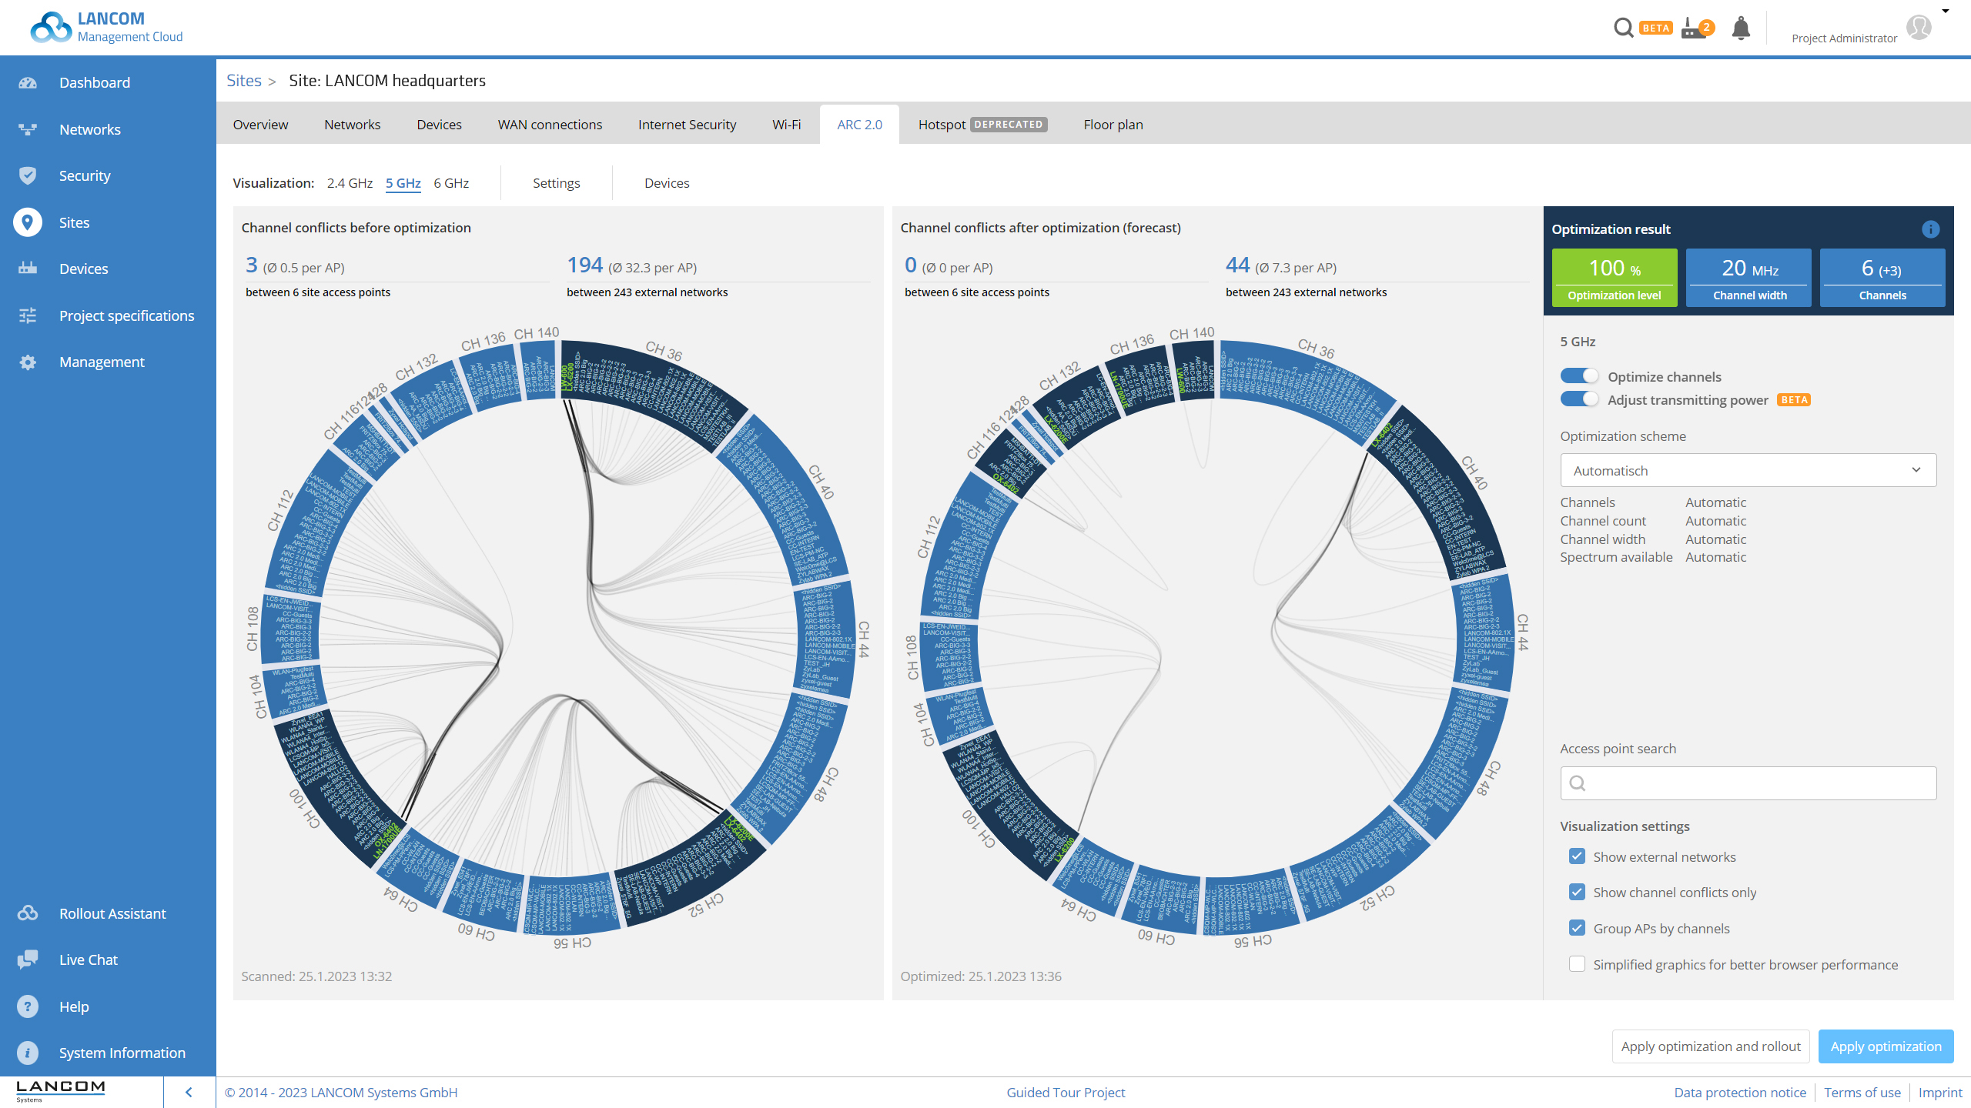
Task: Open Imprint link
Action: [x=1940, y=1092]
